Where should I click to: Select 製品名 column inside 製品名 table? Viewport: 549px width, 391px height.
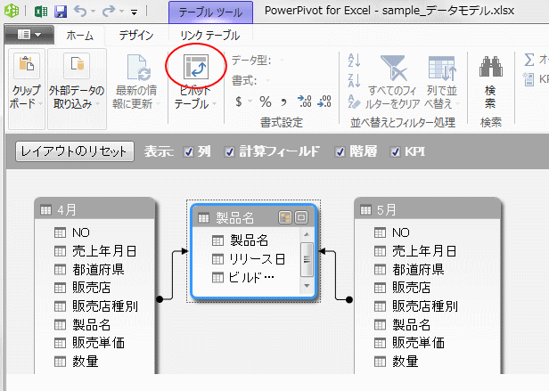241,240
